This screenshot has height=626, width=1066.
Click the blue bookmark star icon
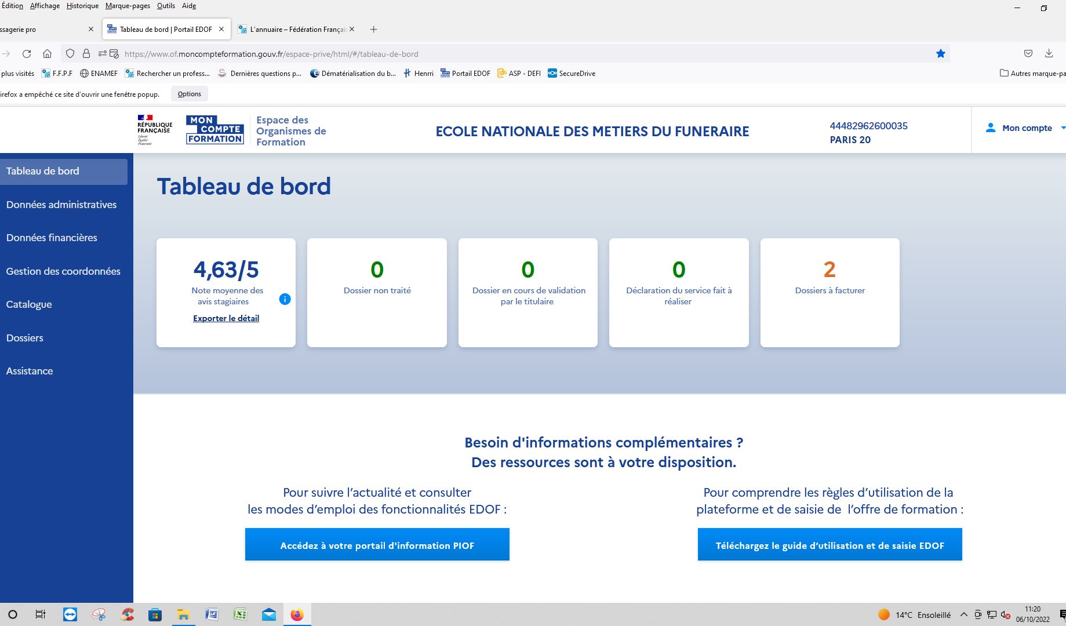coord(940,54)
